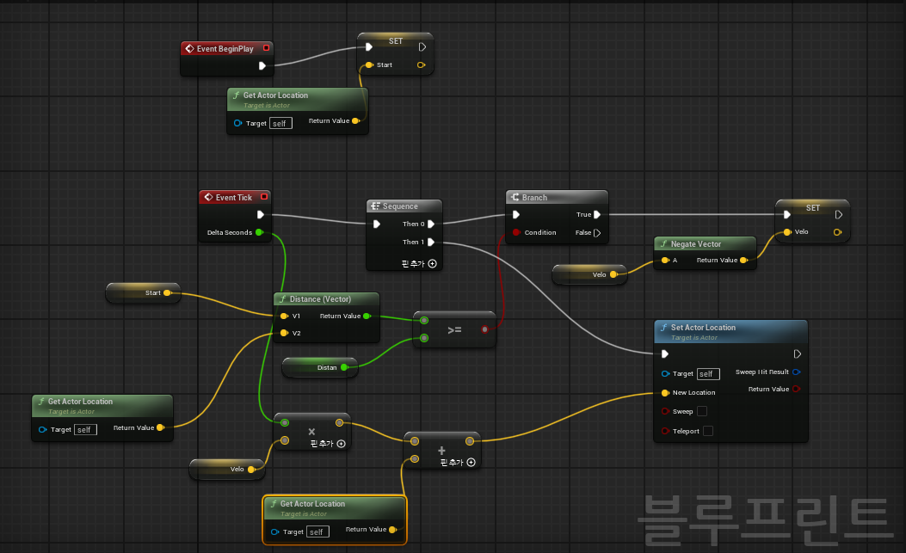This screenshot has width=906, height=553.
Task: Click the multiply node vector output pin
Action: [339, 423]
